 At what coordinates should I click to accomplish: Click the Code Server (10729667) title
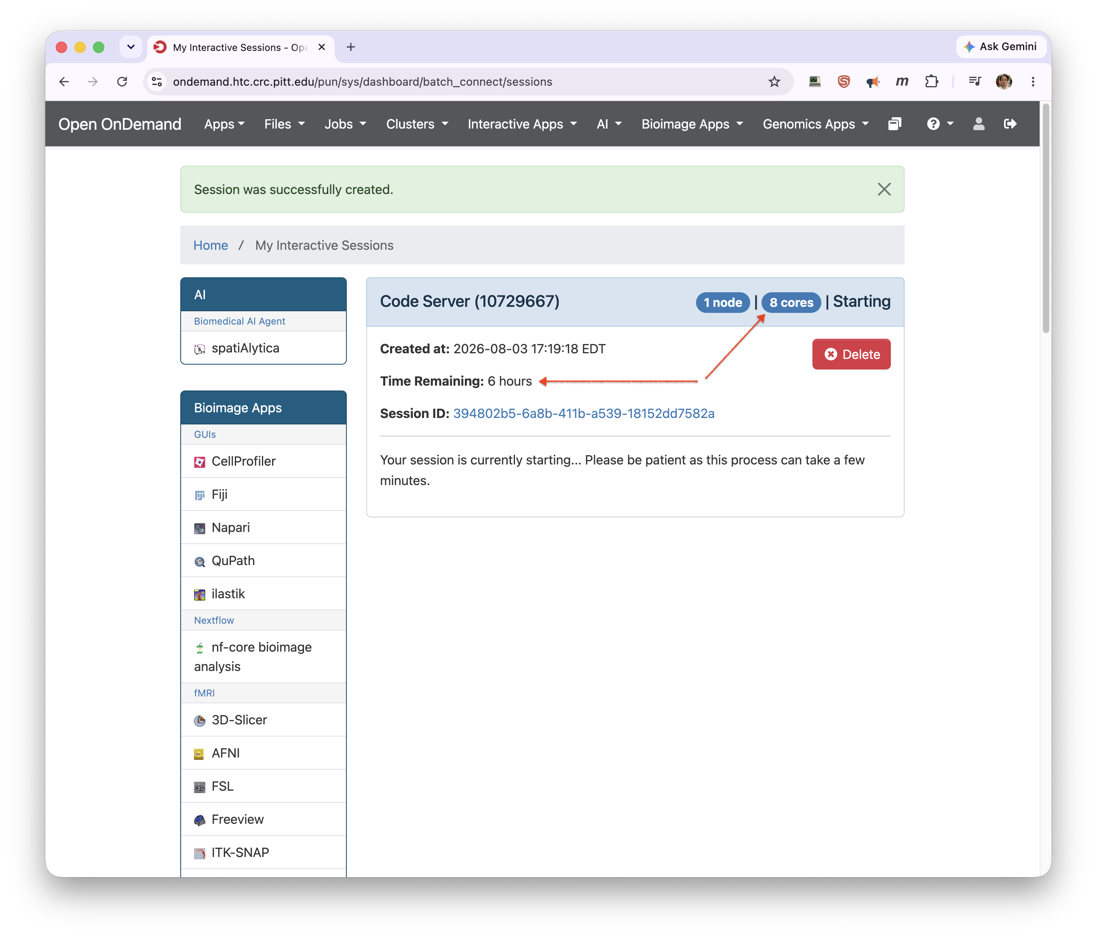470,301
